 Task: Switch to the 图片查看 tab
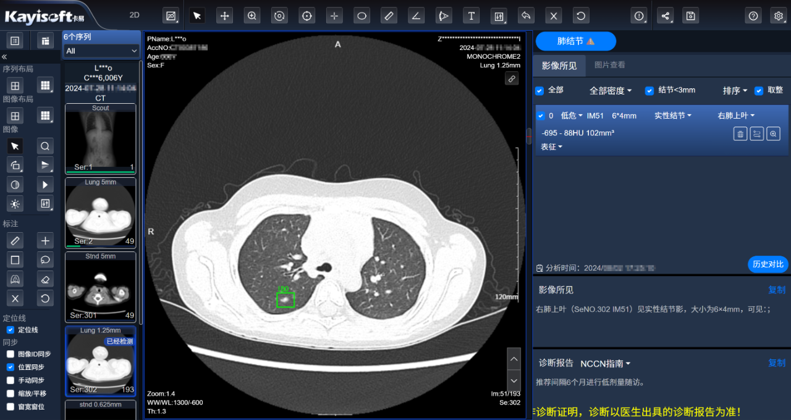pyautogui.click(x=609, y=65)
